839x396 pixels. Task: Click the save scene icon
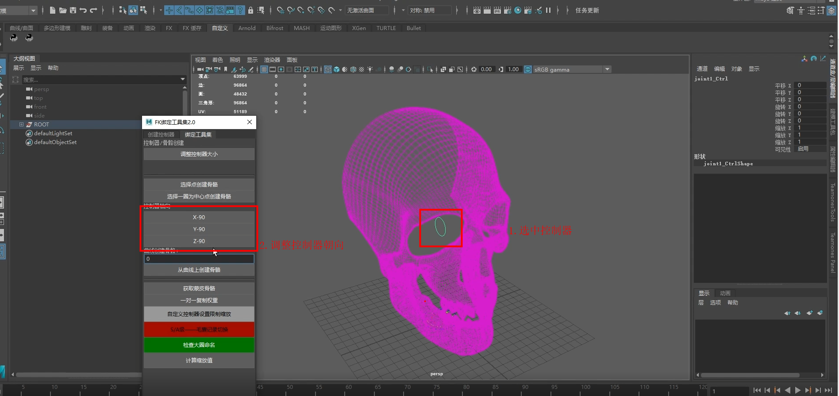point(73,10)
